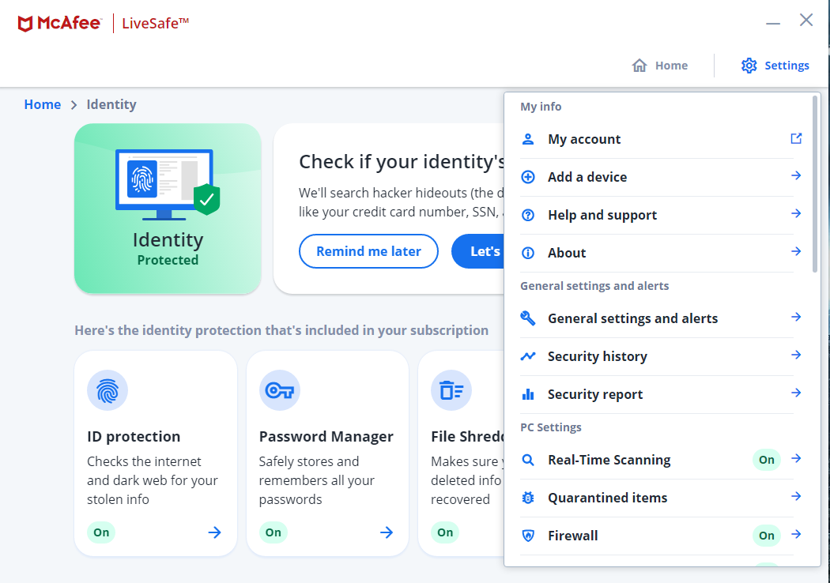Screen dimensions: 830x583
Task: Minimize the McAfee window
Action: pyautogui.click(x=773, y=23)
